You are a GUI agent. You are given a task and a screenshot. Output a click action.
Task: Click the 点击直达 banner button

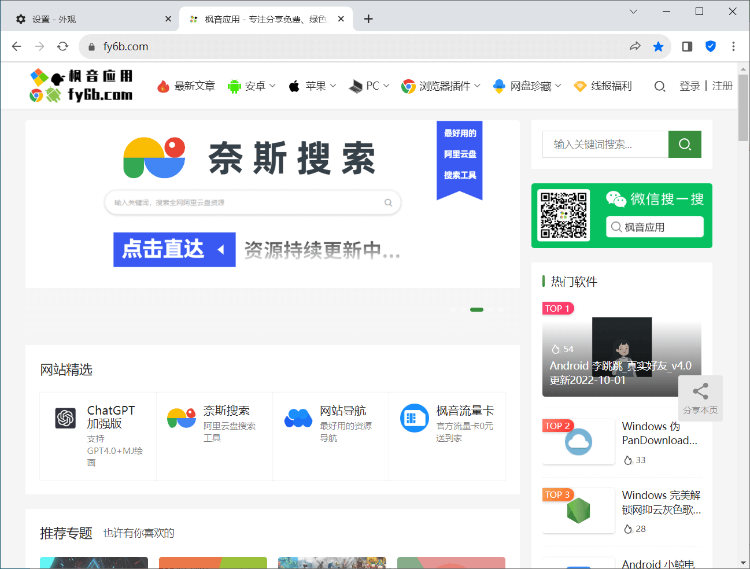[x=174, y=250]
